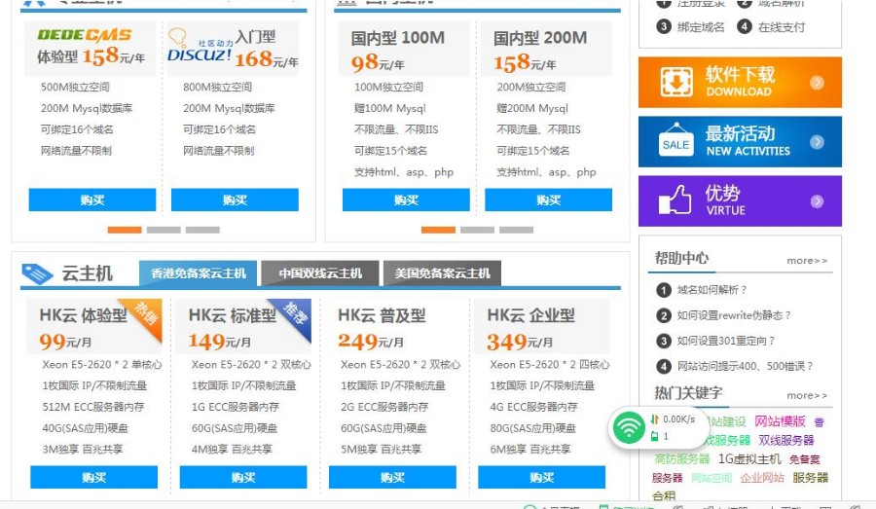
Task: Select the orange first slide indicator under DedeCMS plans
Action: click(124, 230)
